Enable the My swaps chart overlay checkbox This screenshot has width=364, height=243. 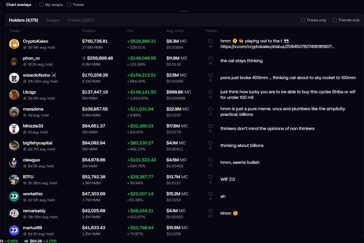pos(41,5)
